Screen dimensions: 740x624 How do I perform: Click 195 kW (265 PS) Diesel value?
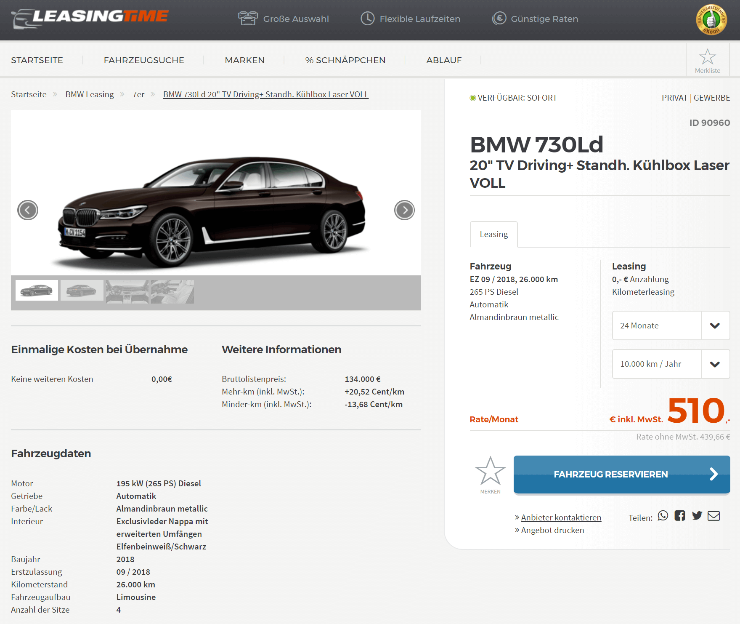[x=159, y=483]
